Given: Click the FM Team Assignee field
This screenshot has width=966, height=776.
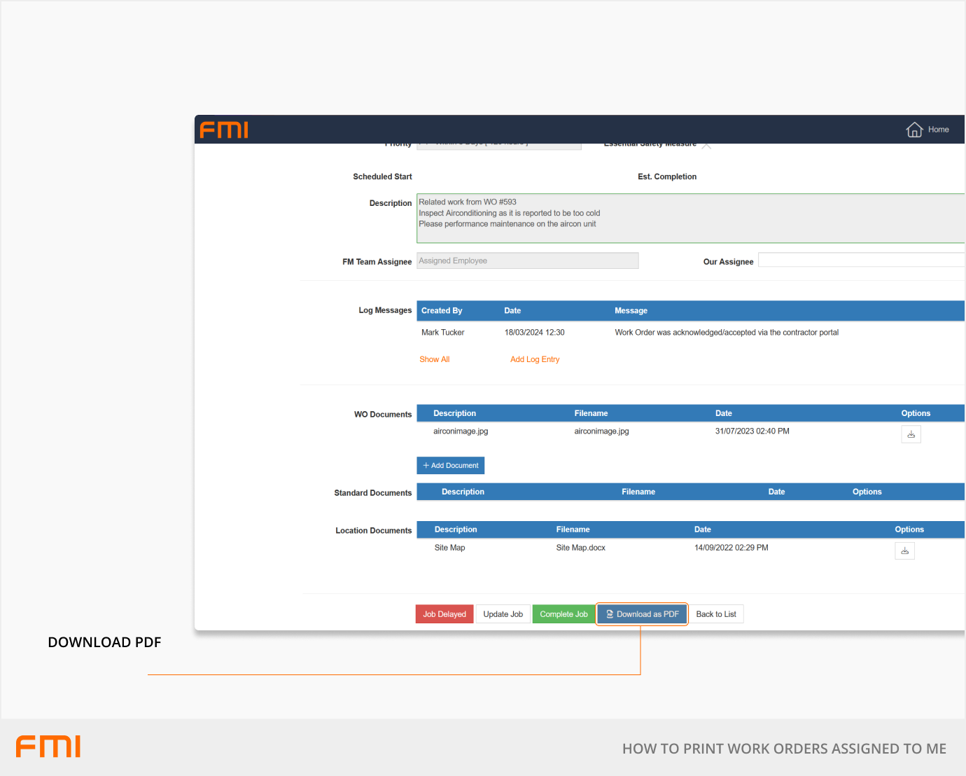Looking at the screenshot, I should 527,261.
